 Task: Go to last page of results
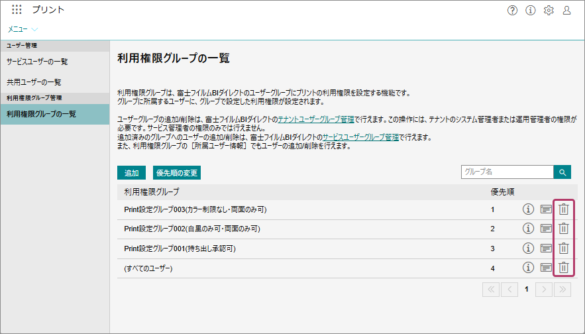click(562, 289)
